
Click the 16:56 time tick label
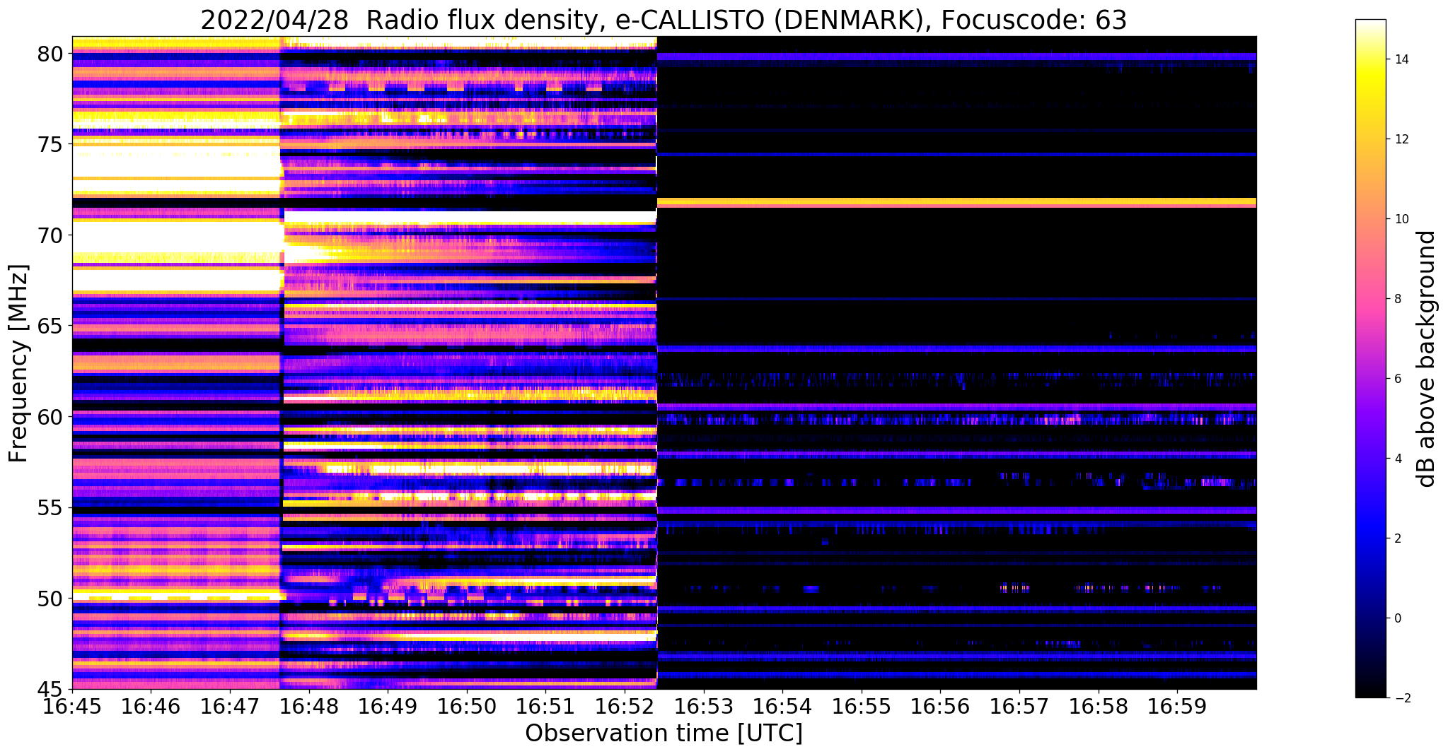[x=941, y=707]
